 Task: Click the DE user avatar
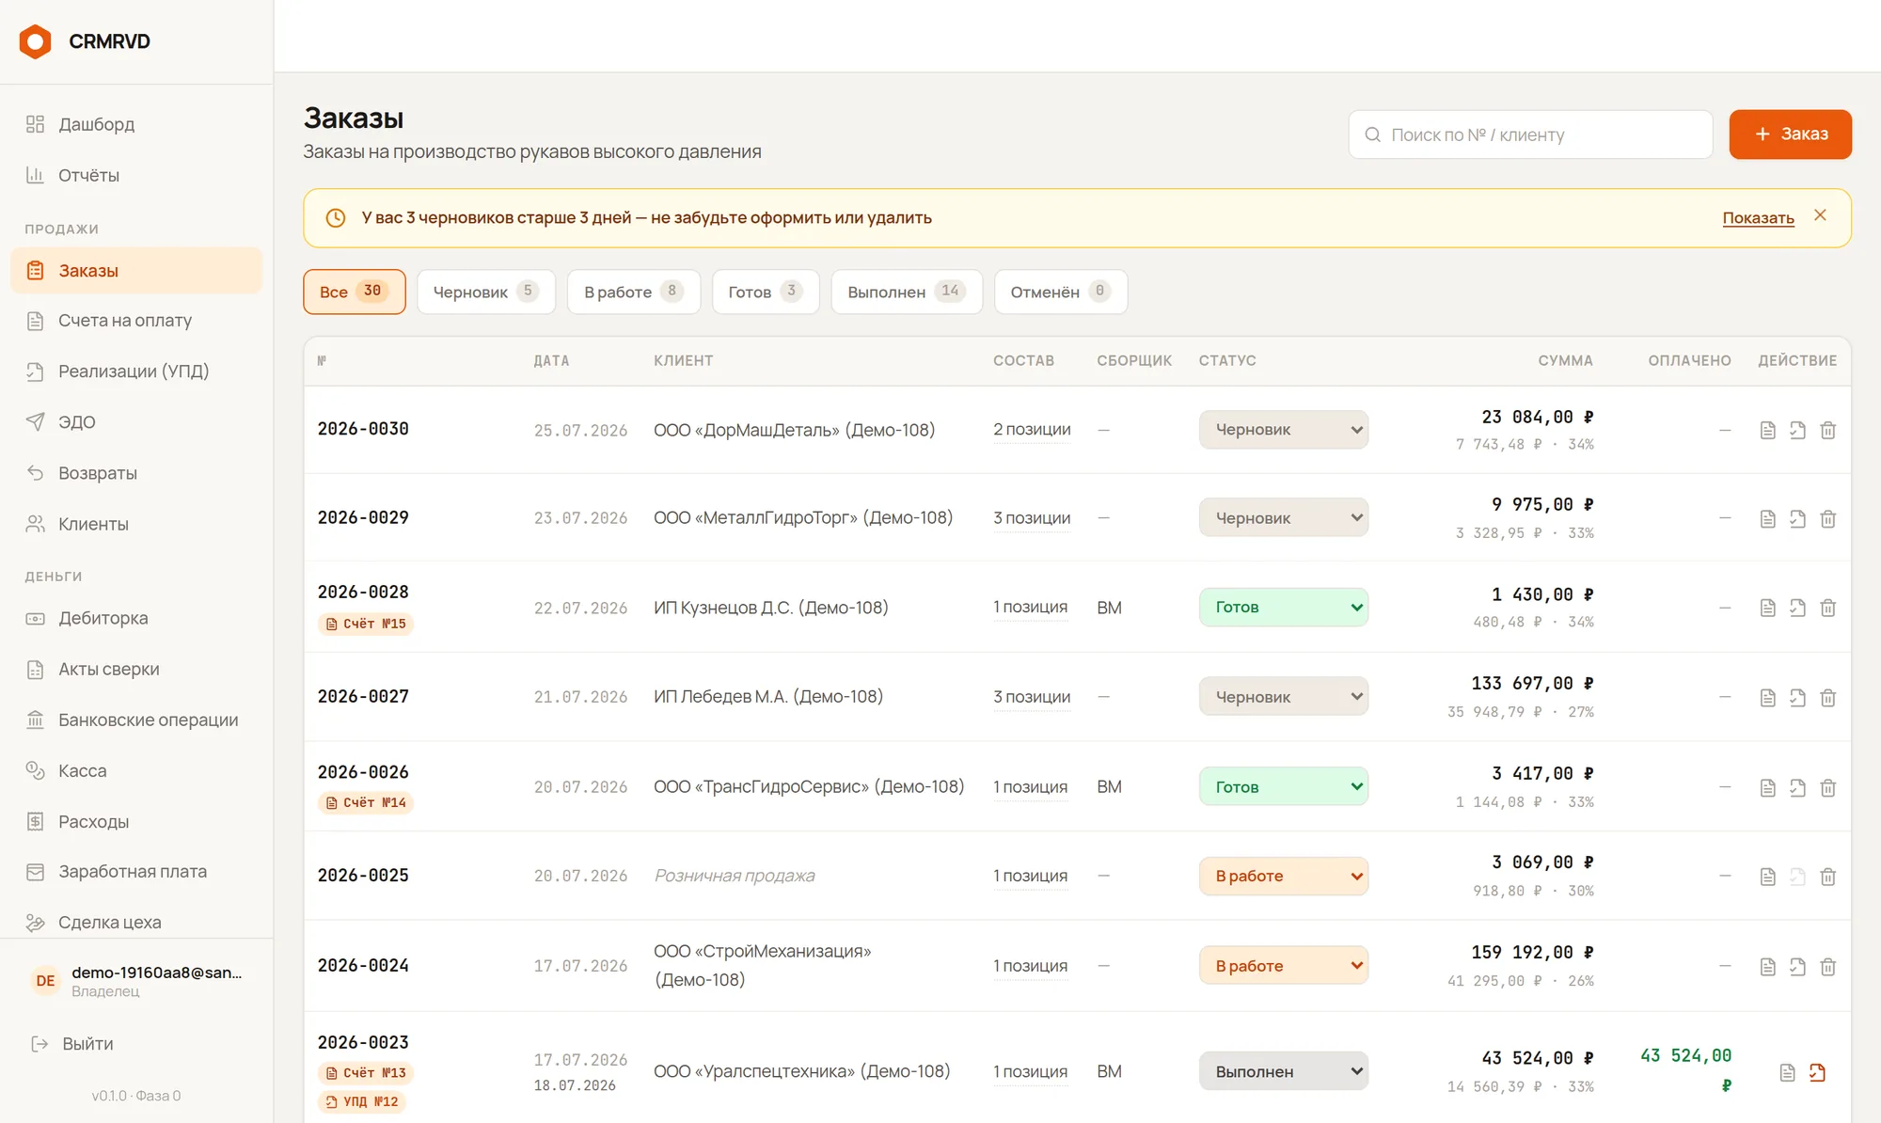45,981
